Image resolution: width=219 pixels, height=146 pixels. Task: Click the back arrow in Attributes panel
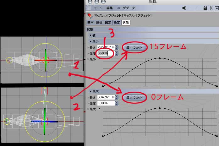(184, 8)
